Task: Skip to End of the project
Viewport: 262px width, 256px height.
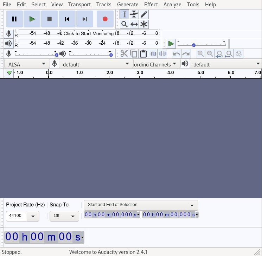Action: [85, 19]
